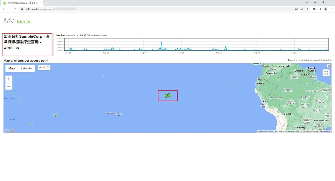Click the home icon in the map toolbar
This screenshot has height=181, width=335.
pyautogui.click(x=40, y=68)
